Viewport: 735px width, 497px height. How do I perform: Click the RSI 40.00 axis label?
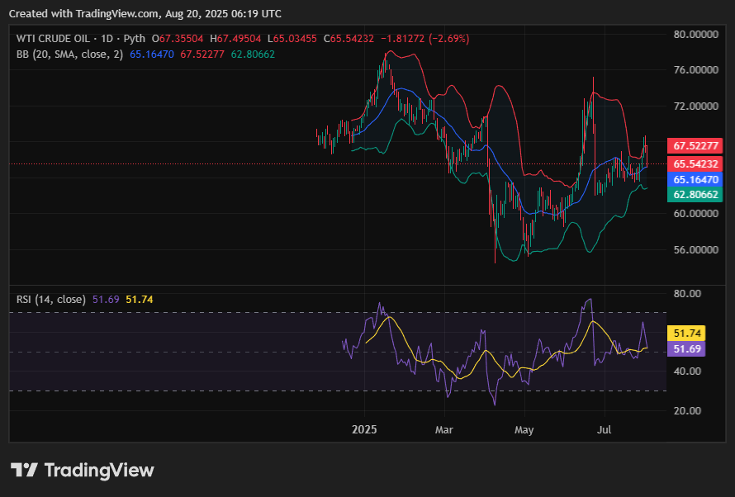click(687, 372)
